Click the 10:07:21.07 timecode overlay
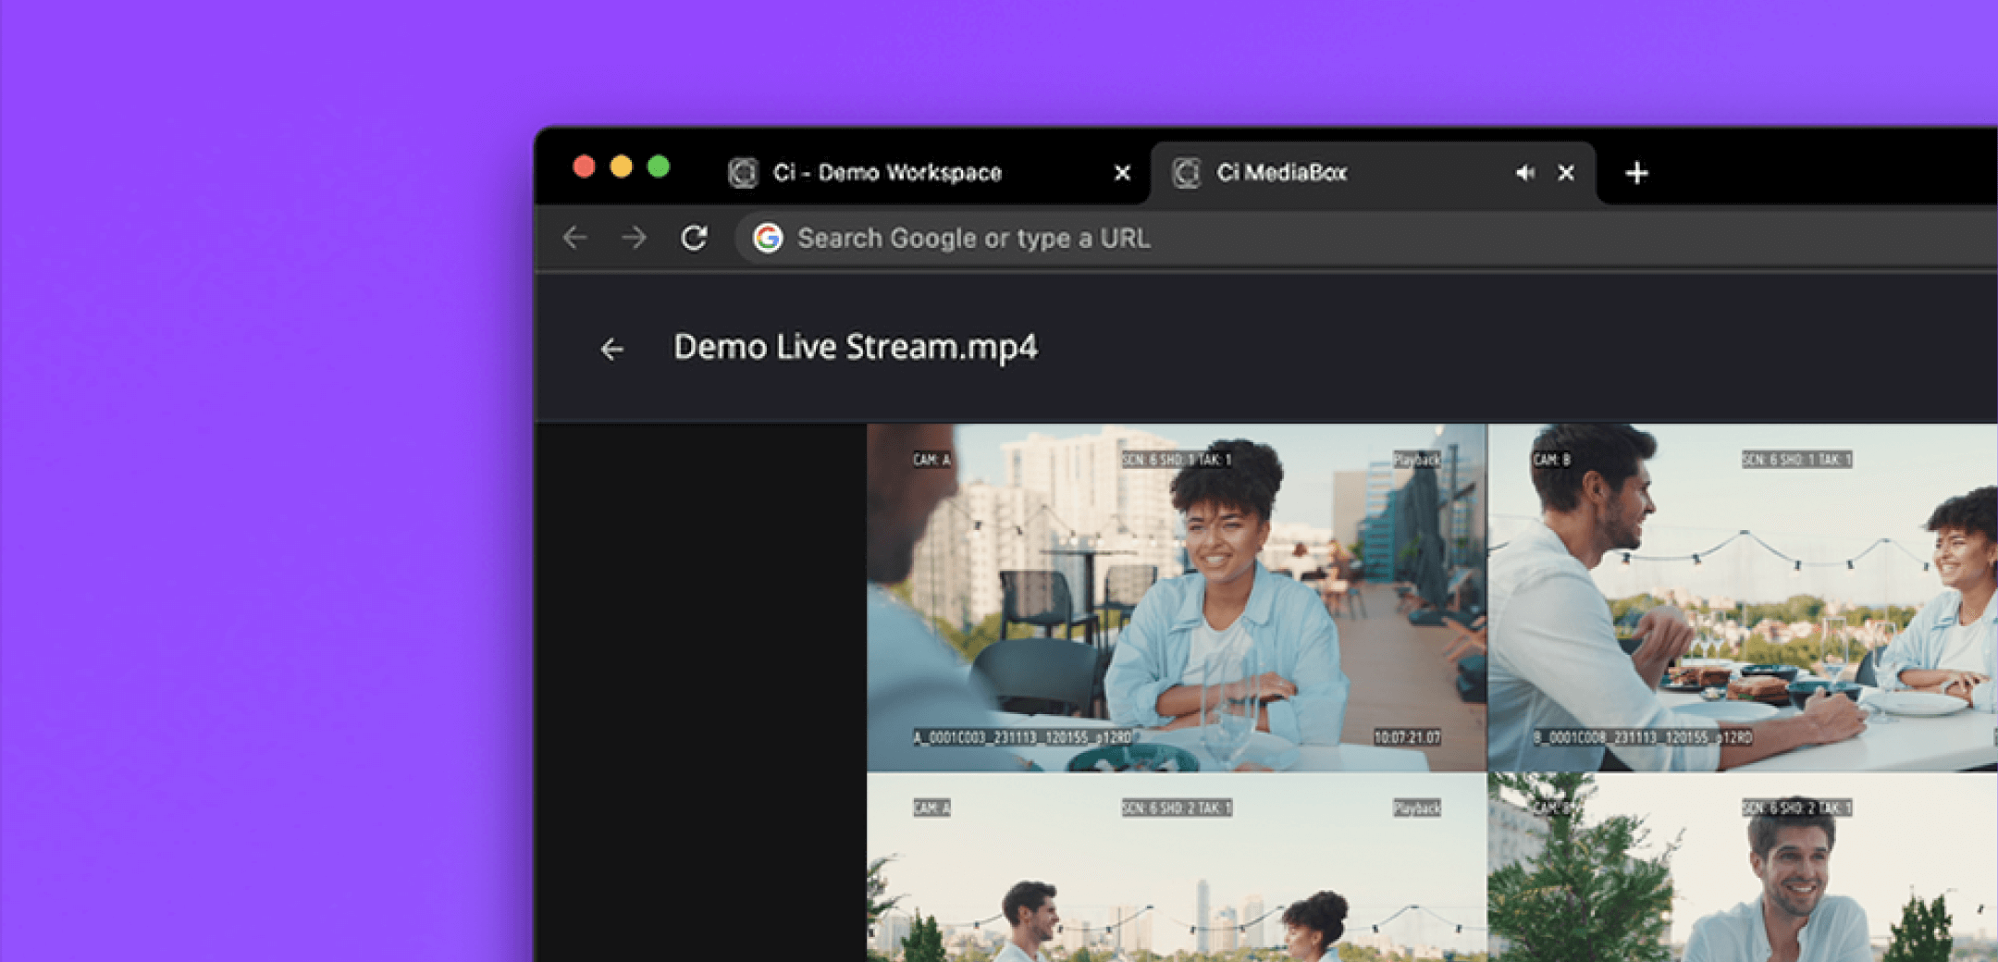This screenshot has height=962, width=1998. [1406, 737]
